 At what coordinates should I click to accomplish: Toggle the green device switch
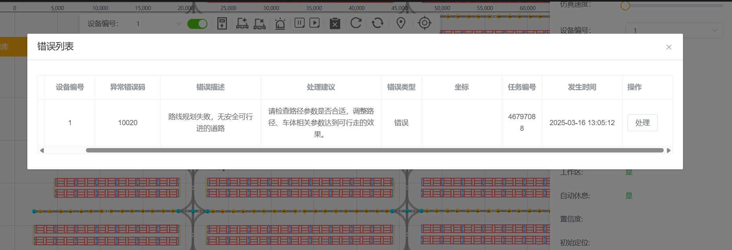(197, 24)
